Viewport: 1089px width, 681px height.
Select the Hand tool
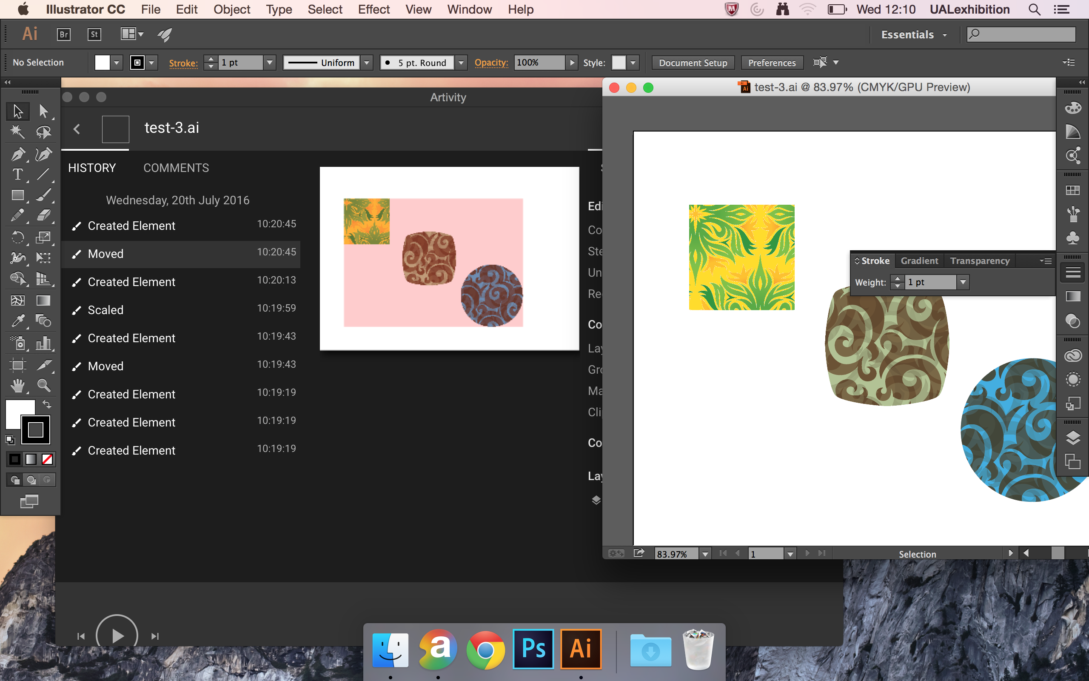pyautogui.click(x=17, y=386)
